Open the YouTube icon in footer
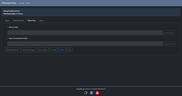Screen dimensions: 182x96 pyautogui.click(x=97, y=93)
